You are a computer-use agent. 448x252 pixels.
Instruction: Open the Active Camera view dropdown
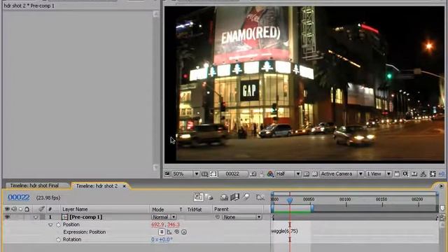tap(342, 174)
